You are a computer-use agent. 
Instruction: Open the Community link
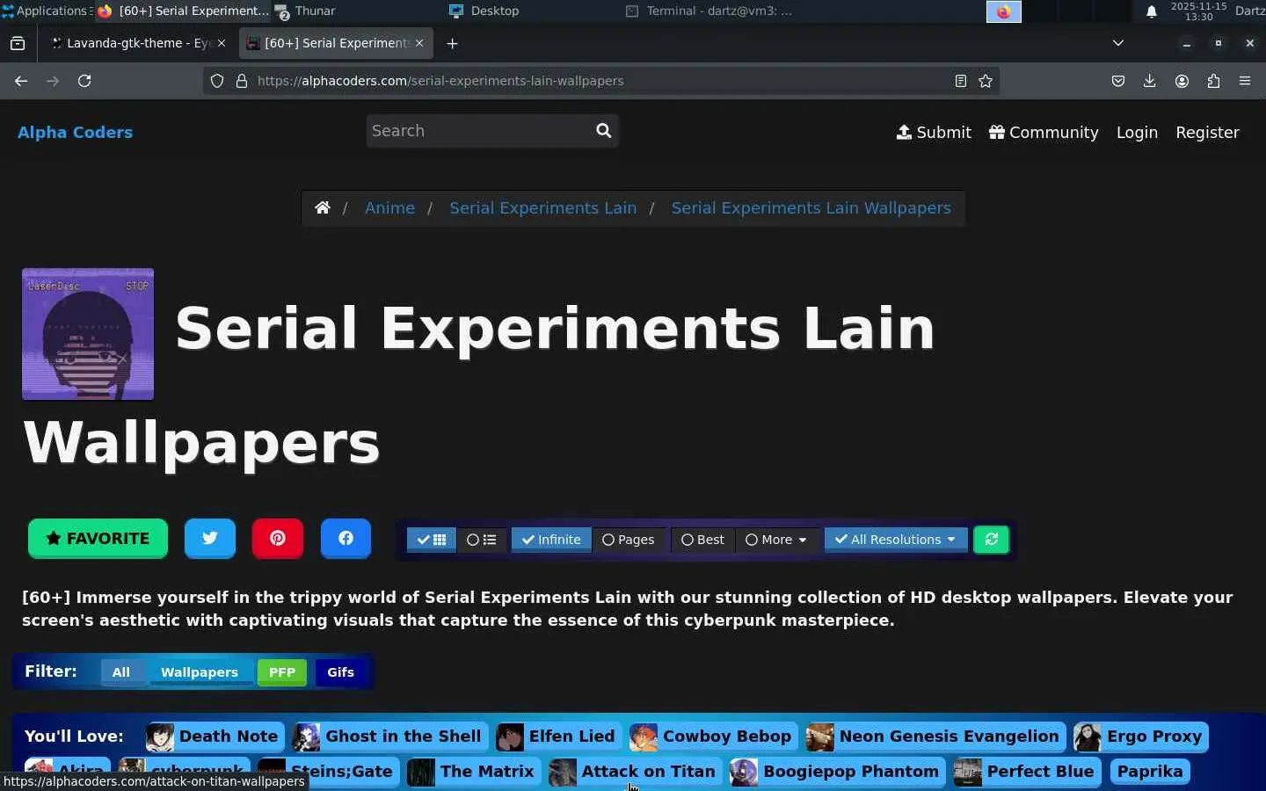click(x=1044, y=133)
